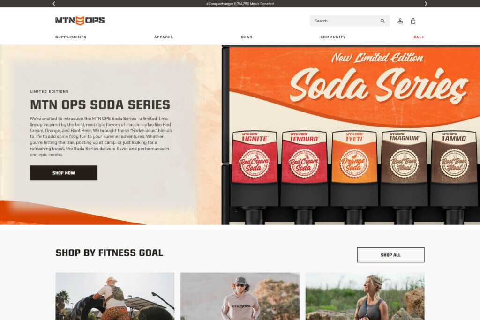Go to the Sale page

coord(419,37)
